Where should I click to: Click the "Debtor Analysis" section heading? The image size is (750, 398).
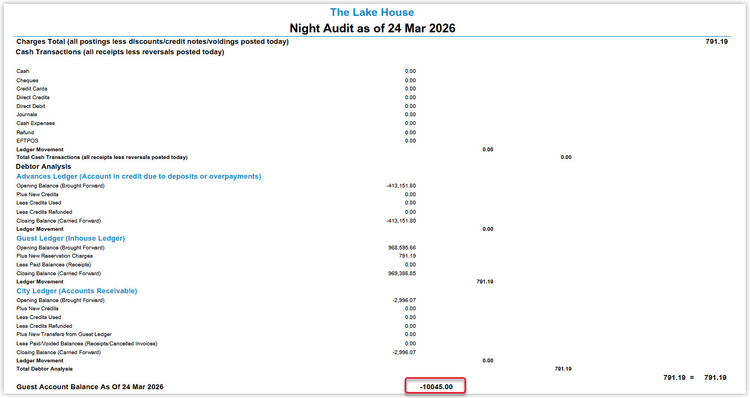(43, 166)
